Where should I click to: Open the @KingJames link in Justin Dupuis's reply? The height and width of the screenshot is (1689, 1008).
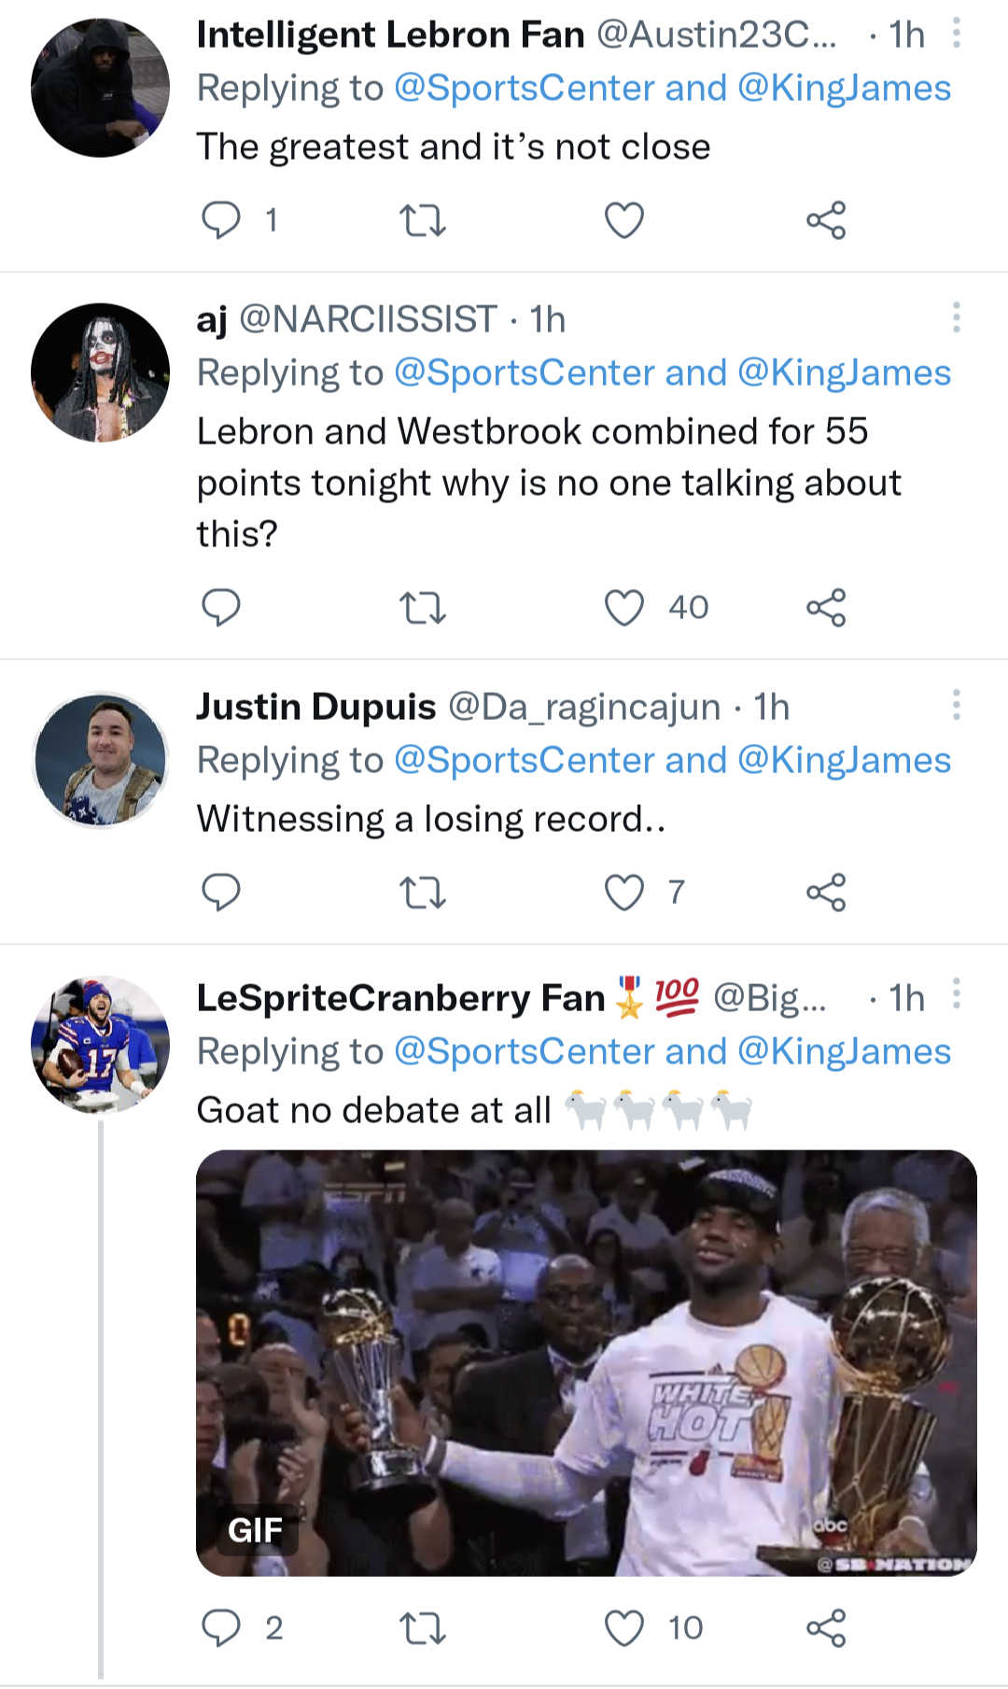[844, 761]
